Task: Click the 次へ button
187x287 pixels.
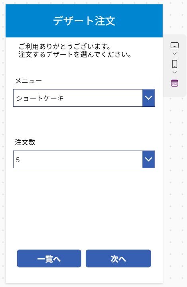Action: (x=118, y=258)
